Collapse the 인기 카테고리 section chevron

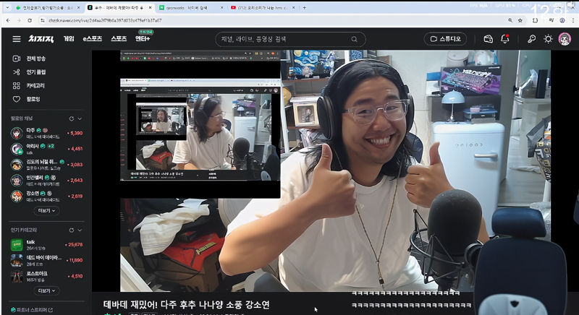point(80,229)
